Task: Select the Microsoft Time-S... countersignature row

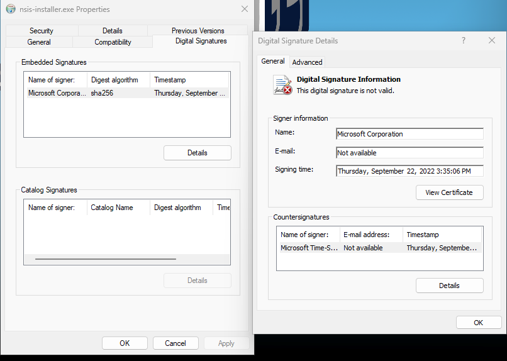Action: [x=380, y=248]
